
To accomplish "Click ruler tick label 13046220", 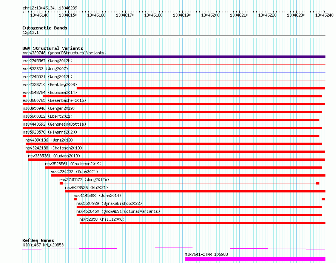I will (x=267, y=15).
